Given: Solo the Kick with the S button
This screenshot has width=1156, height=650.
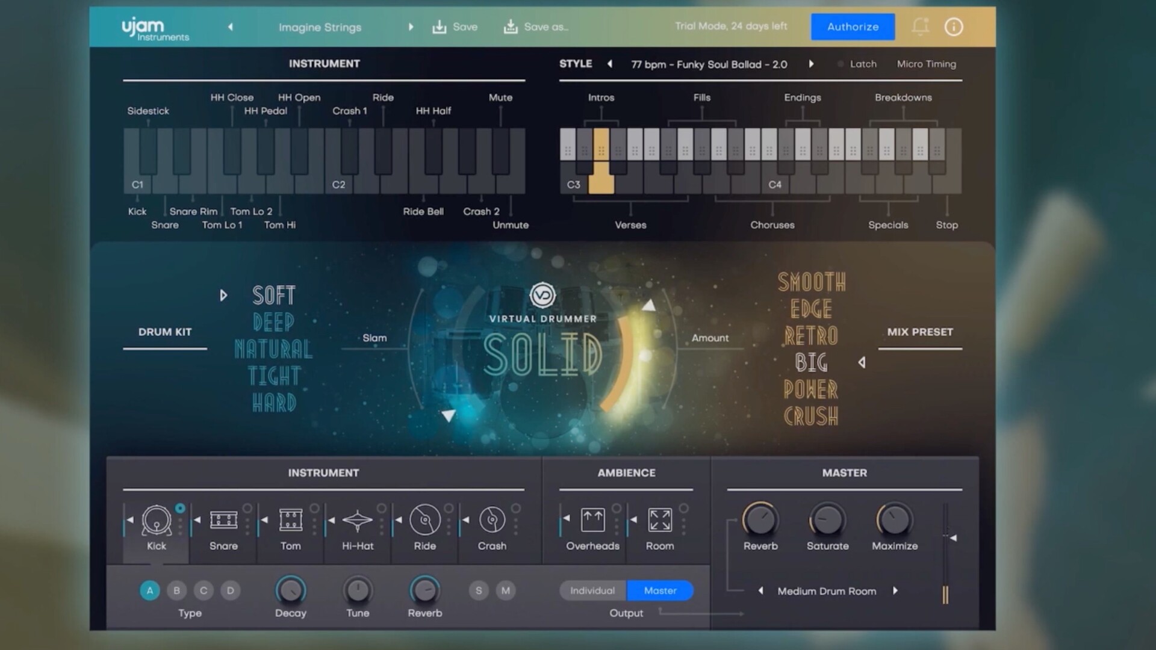Looking at the screenshot, I should click(479, 590).
